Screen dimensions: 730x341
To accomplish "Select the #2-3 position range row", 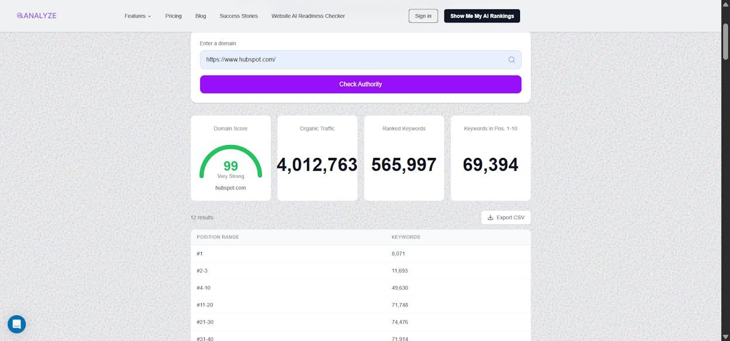I will [x=360, y=271].
